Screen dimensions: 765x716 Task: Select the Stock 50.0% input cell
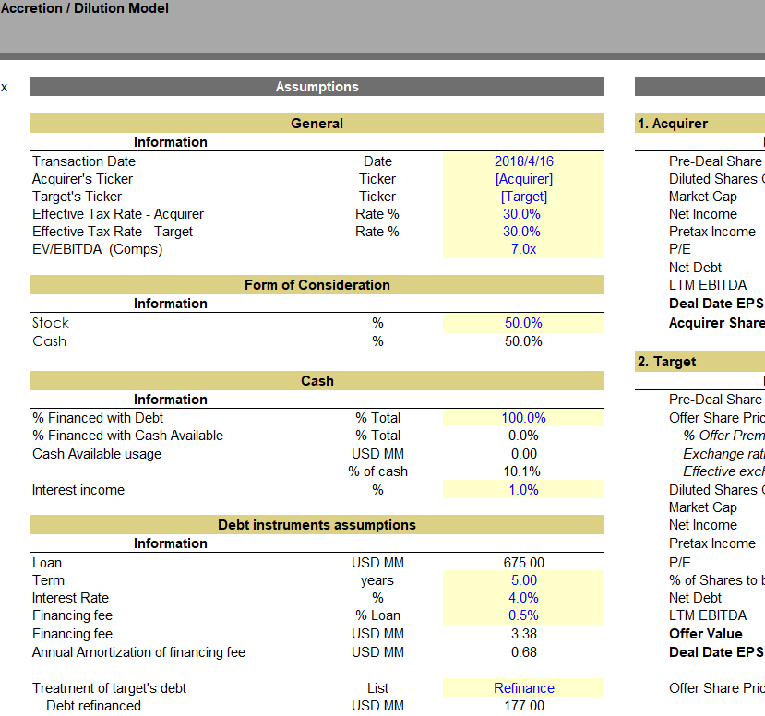coord(523,323)
